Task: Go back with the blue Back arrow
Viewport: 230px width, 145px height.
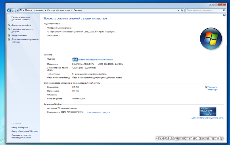Action: (x=9, y=10)
